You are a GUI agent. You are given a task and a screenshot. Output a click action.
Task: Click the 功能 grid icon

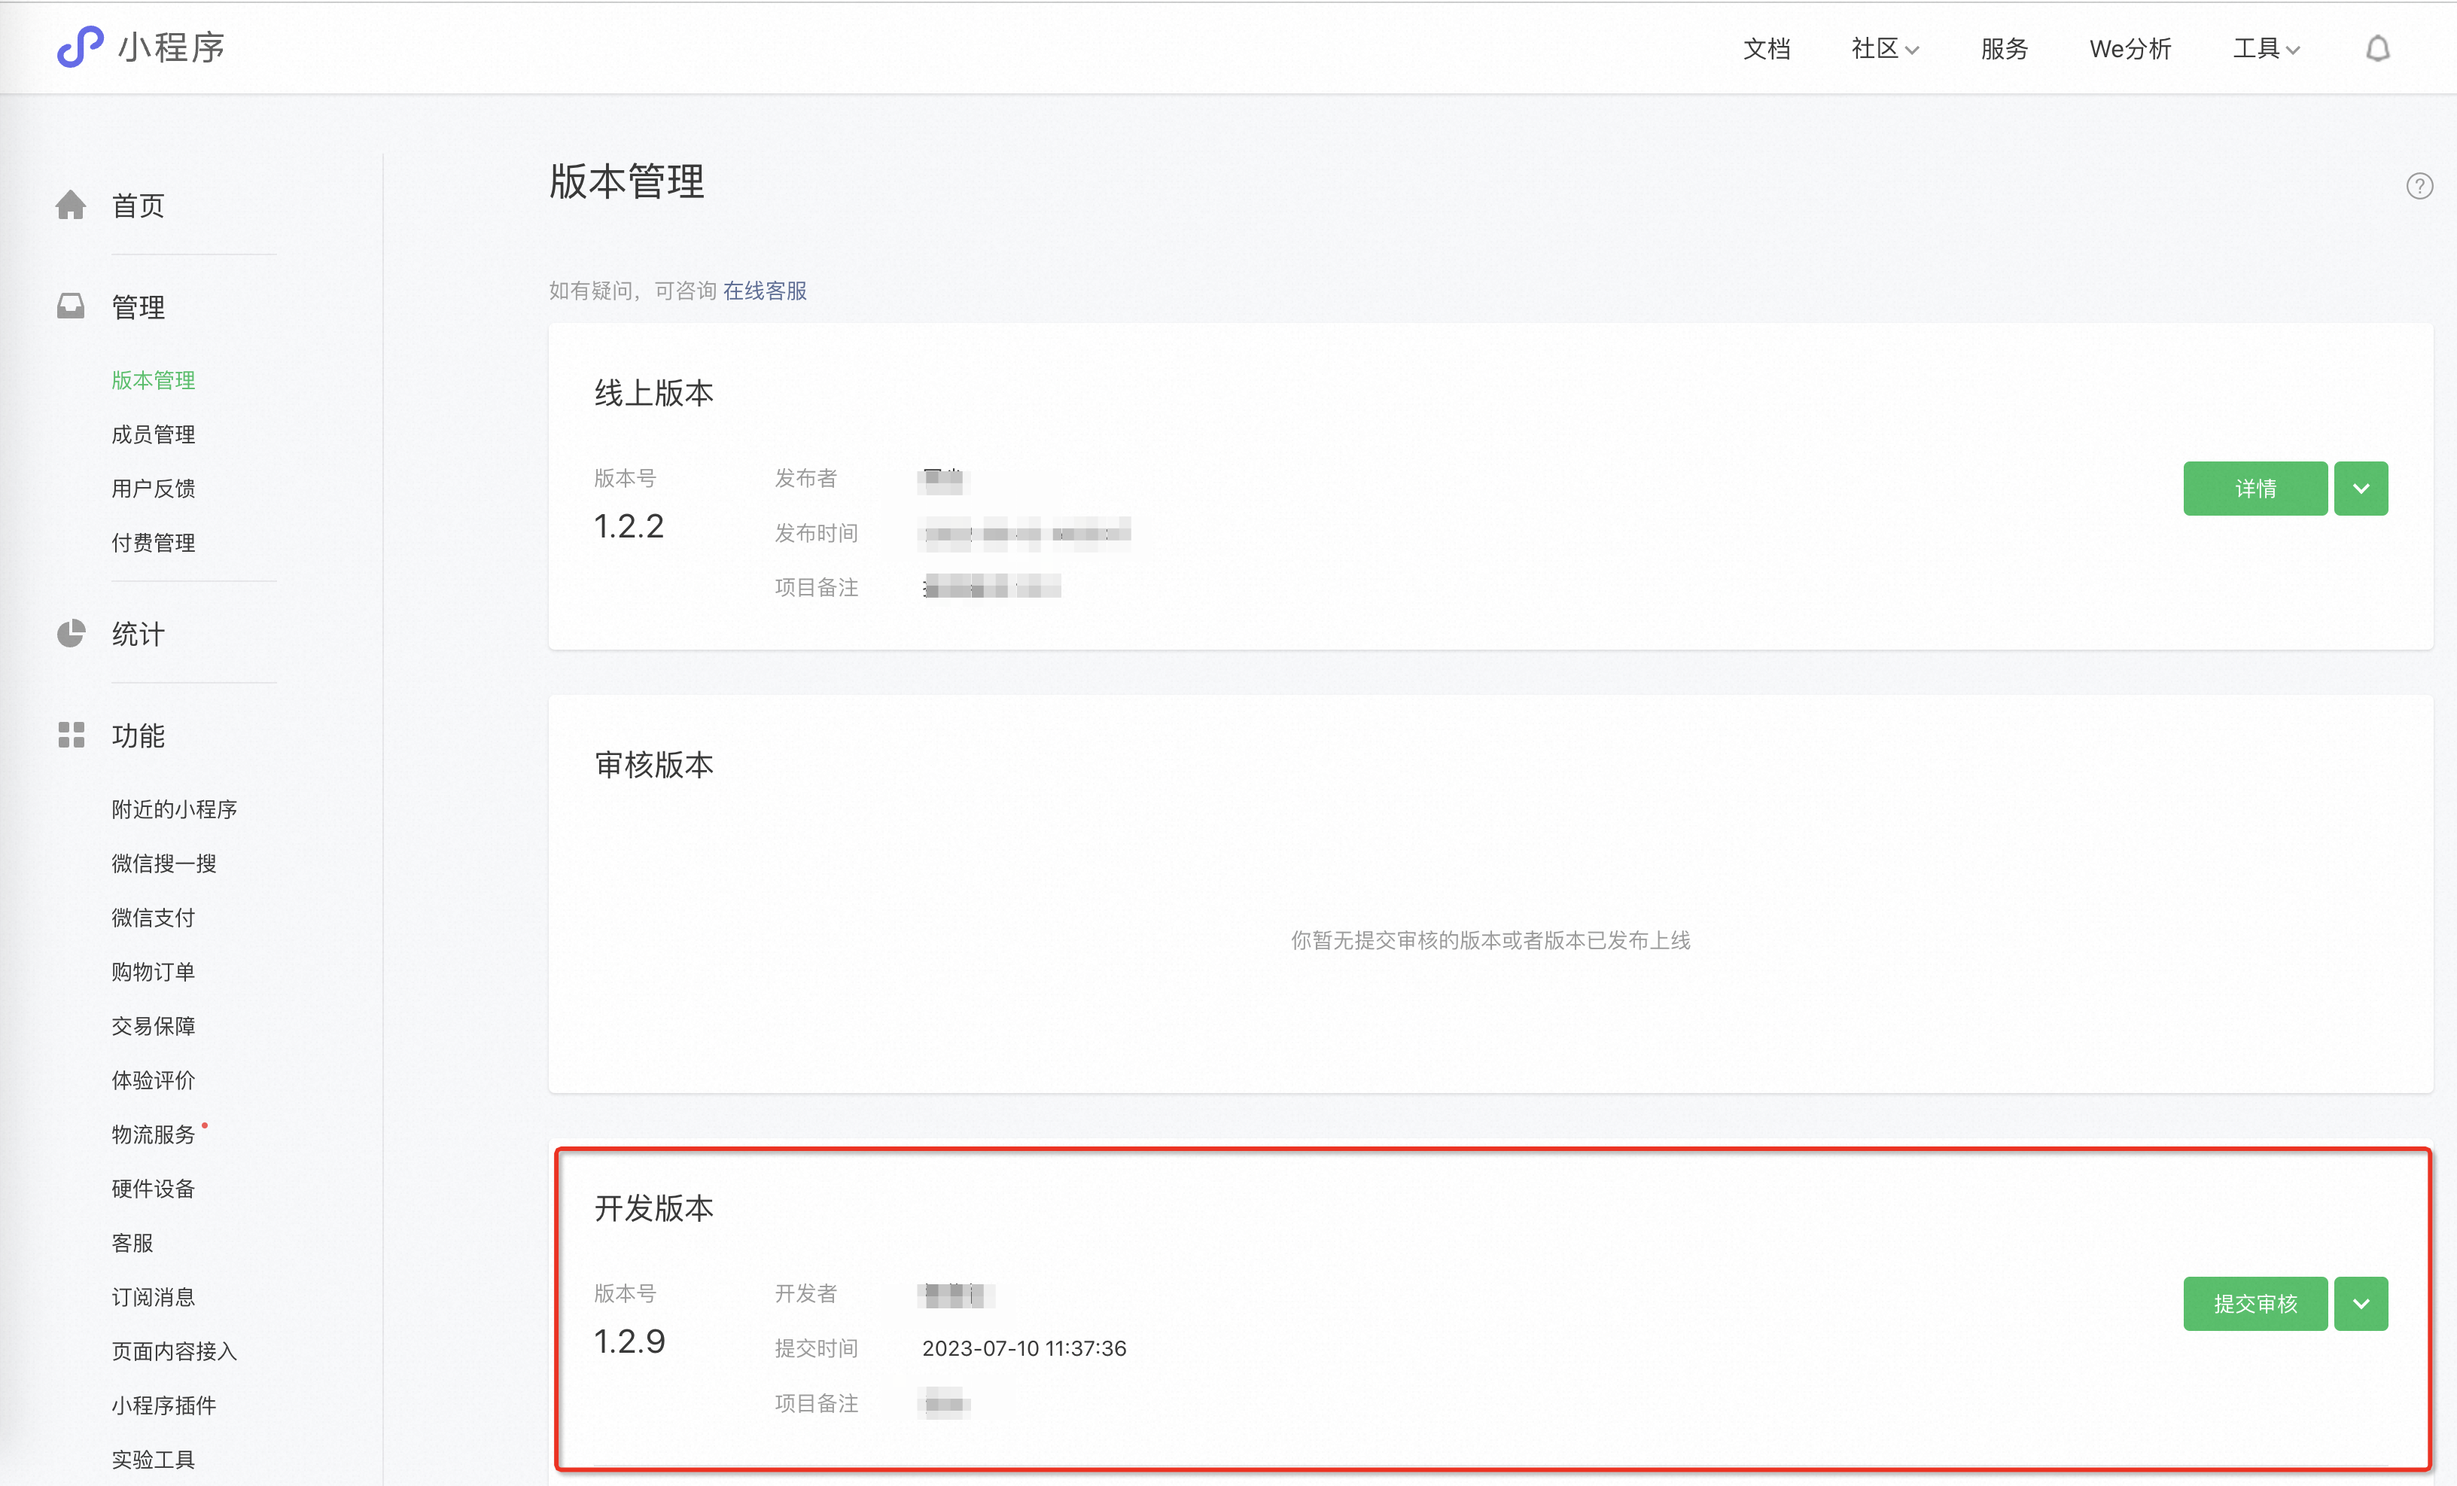coord(71,735)
